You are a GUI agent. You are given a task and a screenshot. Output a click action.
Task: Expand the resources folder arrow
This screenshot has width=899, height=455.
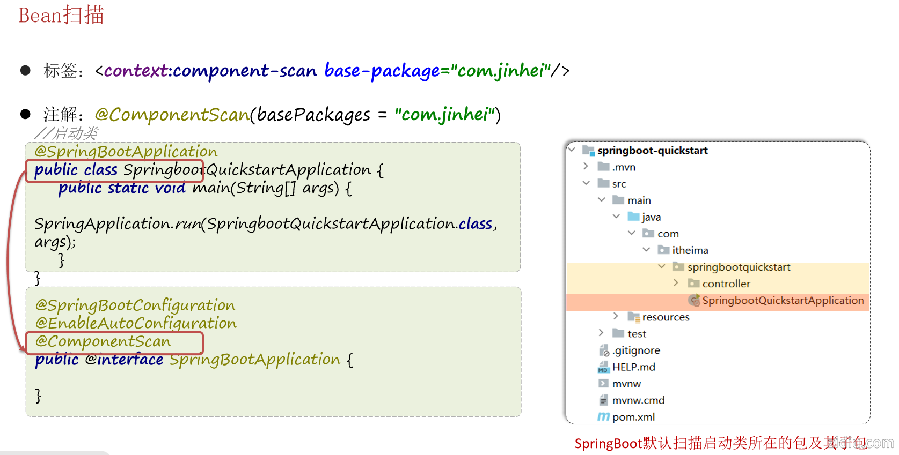pyautogui.click(x=616, y=317)
